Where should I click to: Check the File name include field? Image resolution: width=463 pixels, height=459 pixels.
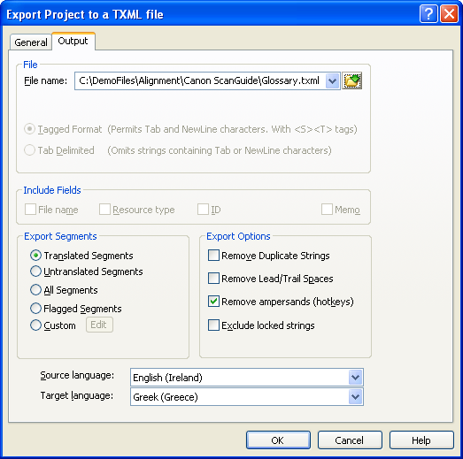click(x=30, y=210)
